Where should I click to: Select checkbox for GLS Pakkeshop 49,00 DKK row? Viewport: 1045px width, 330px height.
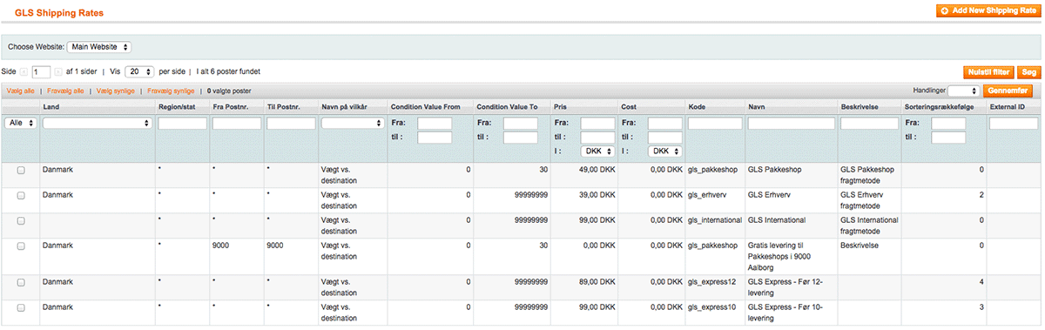21,170
